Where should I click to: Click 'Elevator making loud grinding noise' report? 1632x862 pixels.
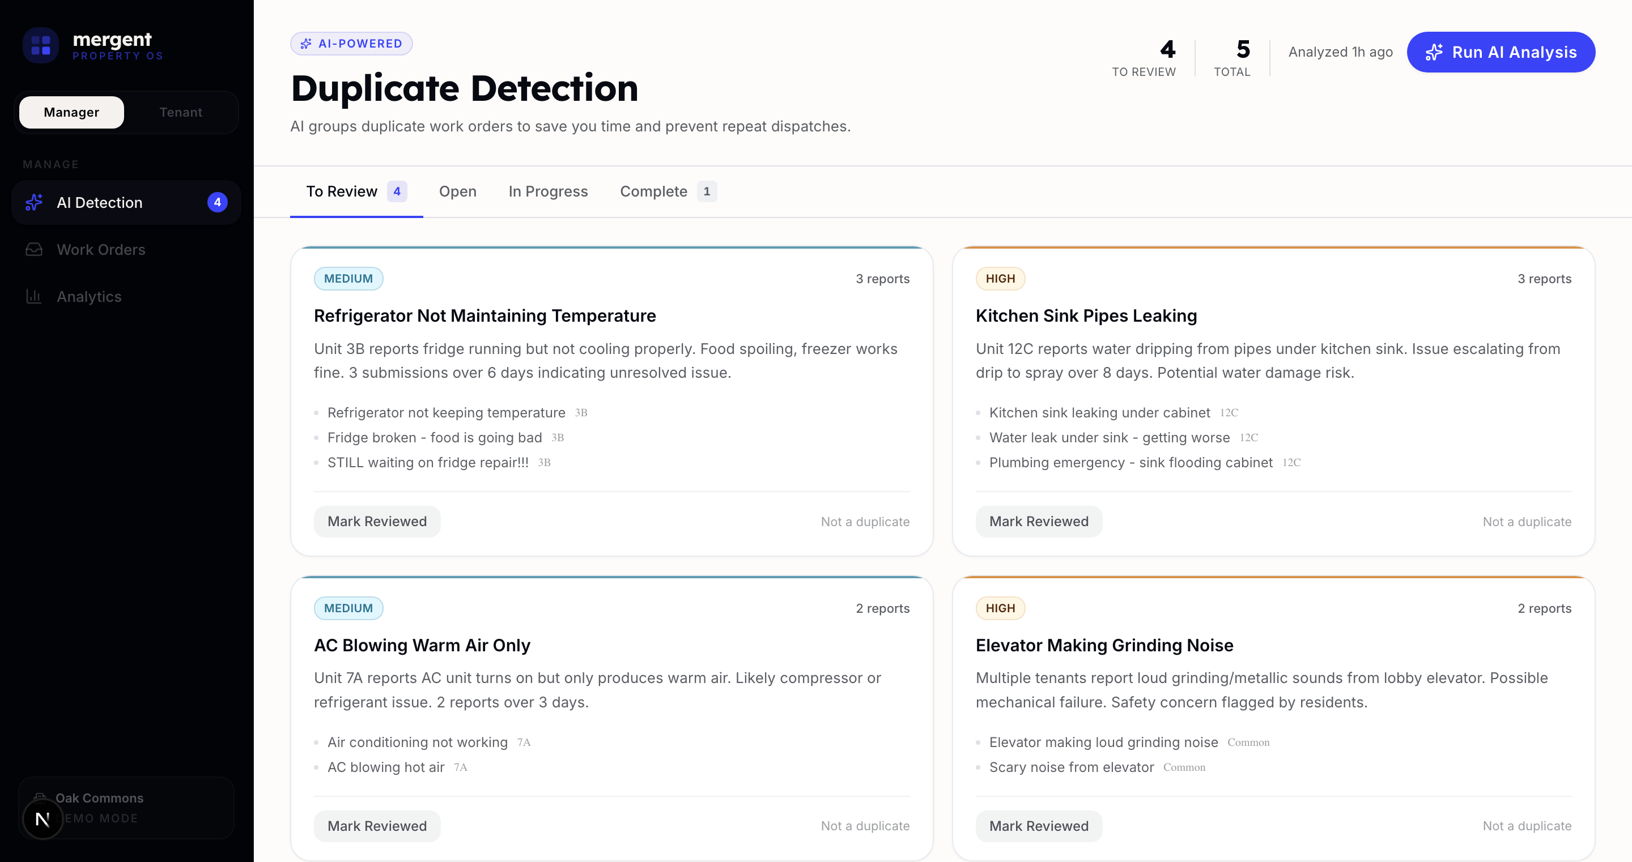[x=1104, y=742]
